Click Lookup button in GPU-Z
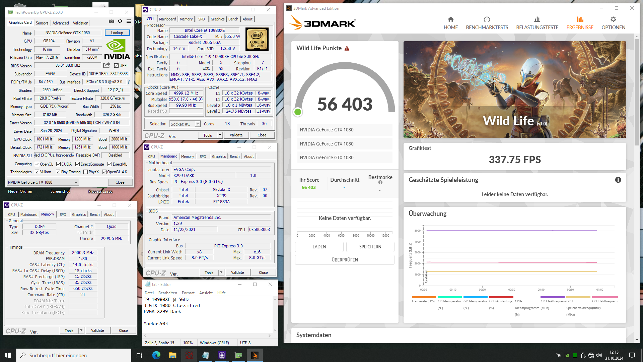This screenshot has height=362, width=643. pyautogui.click(x=117, y=33)
